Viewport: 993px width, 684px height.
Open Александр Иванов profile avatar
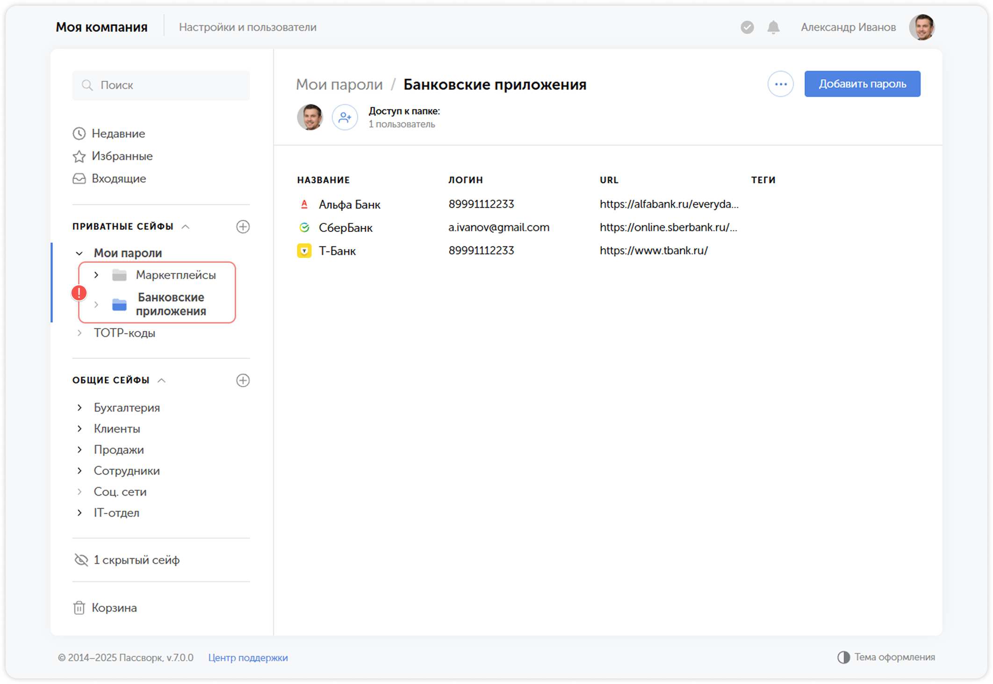click(x=922, y=27)
